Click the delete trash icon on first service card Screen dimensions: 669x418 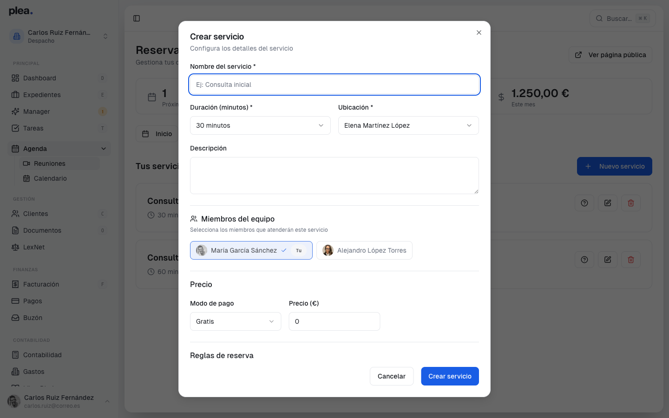(631, 203)
